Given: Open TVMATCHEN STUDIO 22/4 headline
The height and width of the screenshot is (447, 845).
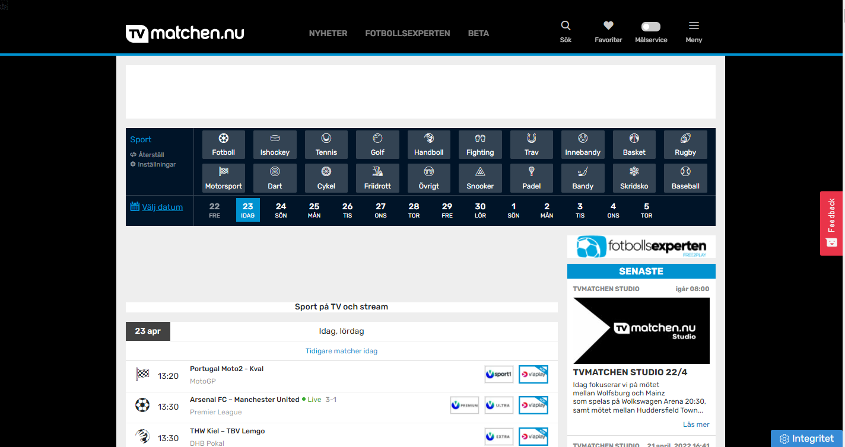Looking at the screenshot, I should 630,372.
